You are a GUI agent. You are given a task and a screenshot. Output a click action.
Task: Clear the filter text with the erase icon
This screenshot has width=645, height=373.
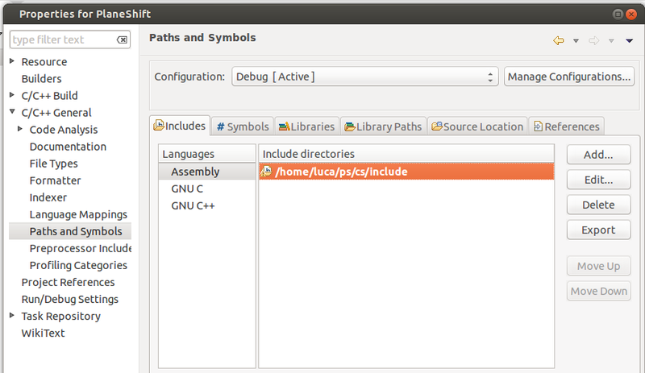(122, 39)
